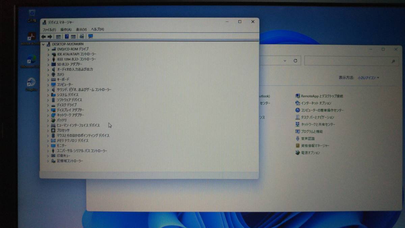The image size is (405, 228).
Task: Expand the ディスプレイ アダプター node
Action: click(x=48, y=110)
